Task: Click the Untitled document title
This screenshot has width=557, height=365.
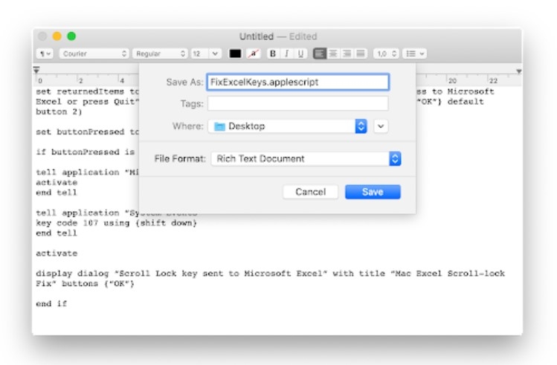Action: pyautogui.click(x=257, y=36)
